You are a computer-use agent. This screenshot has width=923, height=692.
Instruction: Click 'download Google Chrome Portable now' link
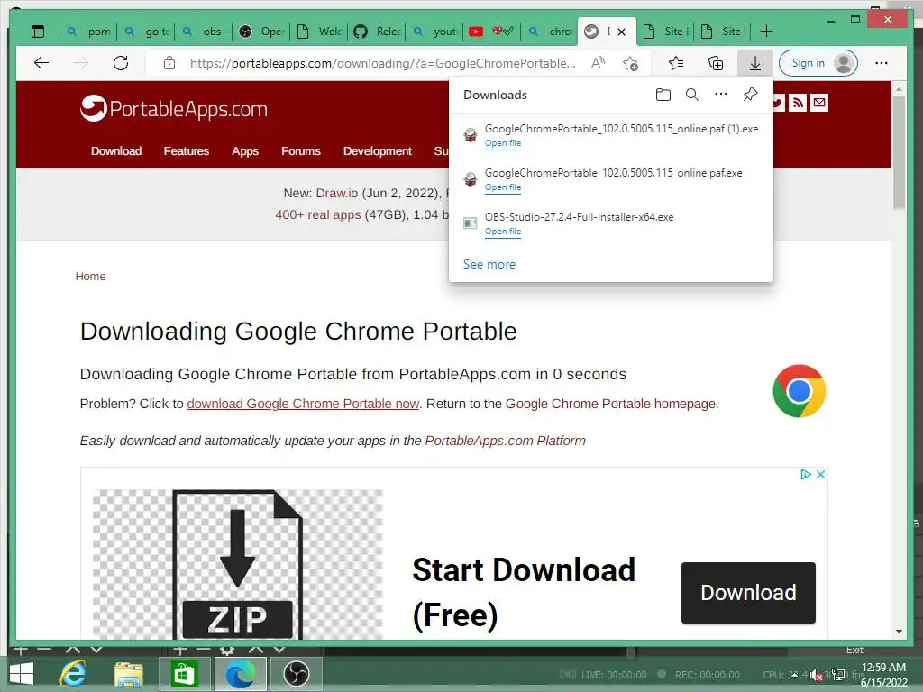(x=303, y=404)
